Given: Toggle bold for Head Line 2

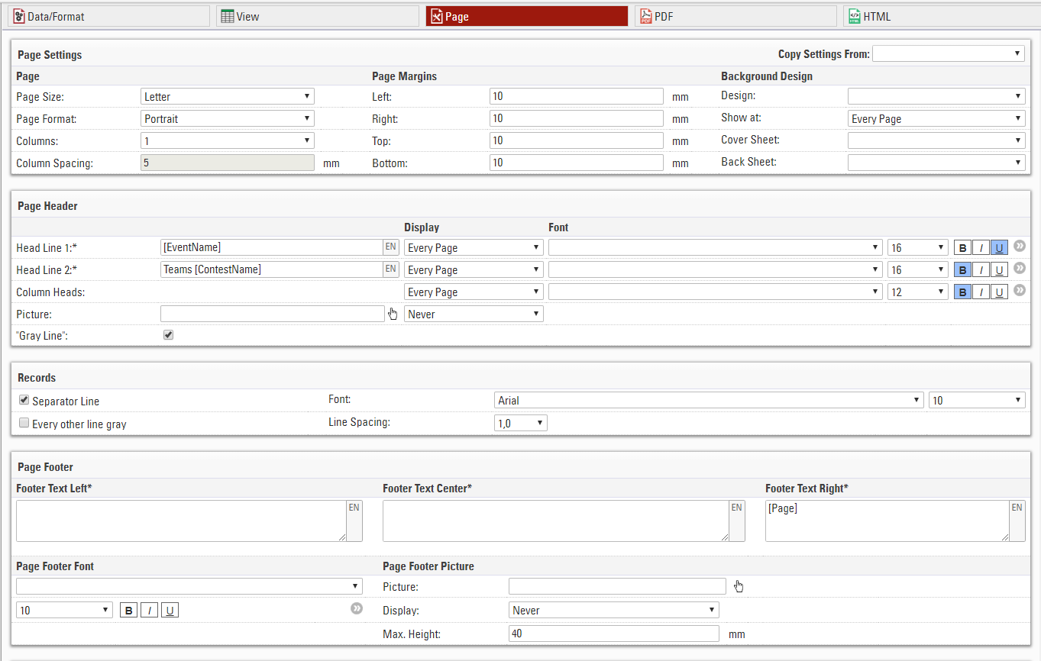Looking at the screenshot, I should click(962, 270).
